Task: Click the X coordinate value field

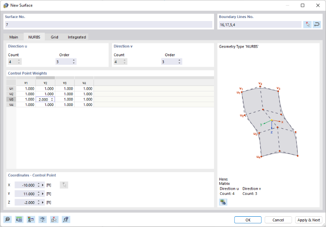Action: pos(26,185)
